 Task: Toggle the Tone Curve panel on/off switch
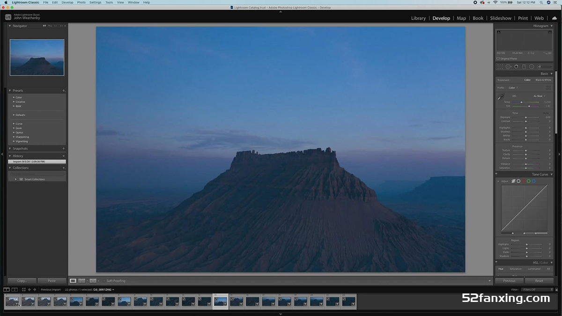(496, 174)
